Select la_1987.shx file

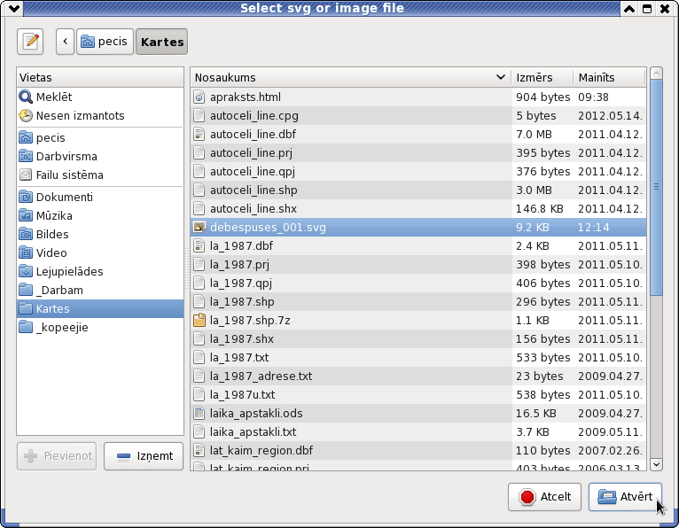click(418, 339)
